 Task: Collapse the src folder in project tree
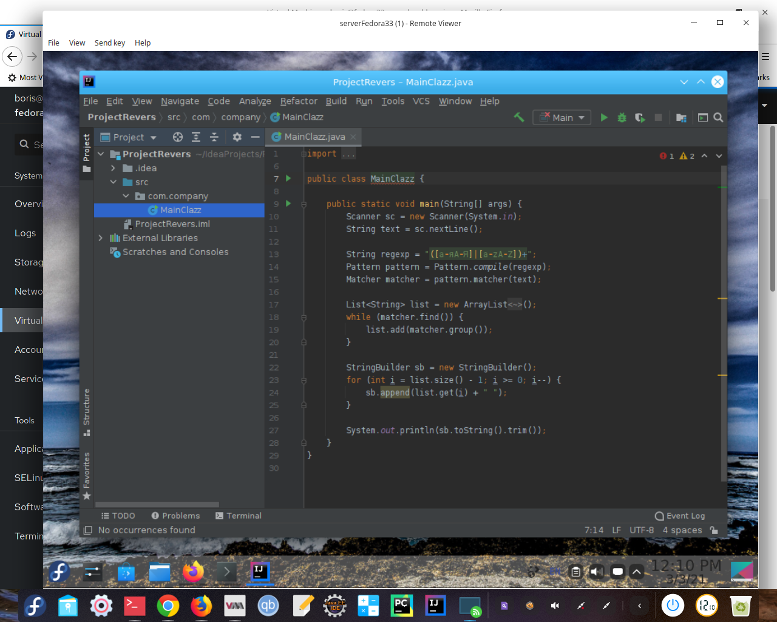pos(113,182)
